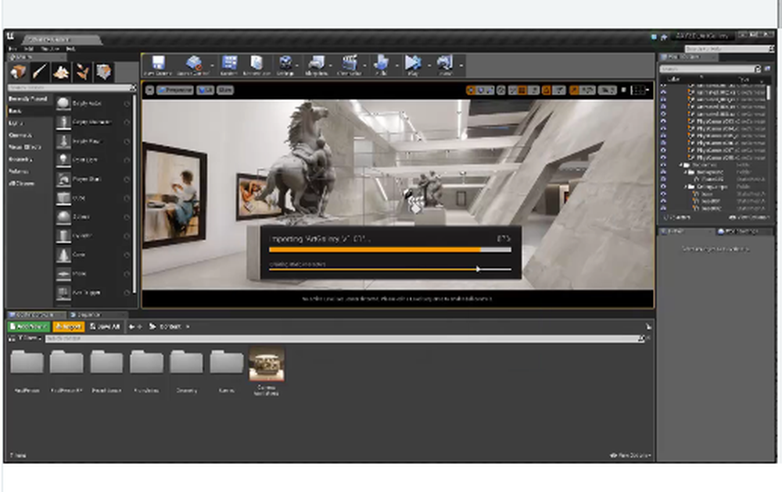
Task: Click the Content Browser search field
Action: 345,339
